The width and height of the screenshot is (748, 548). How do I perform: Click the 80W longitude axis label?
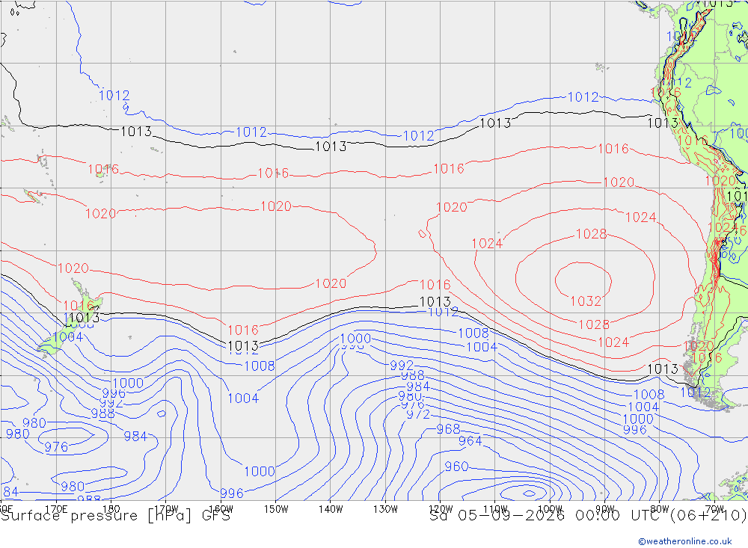click(660, 509)
